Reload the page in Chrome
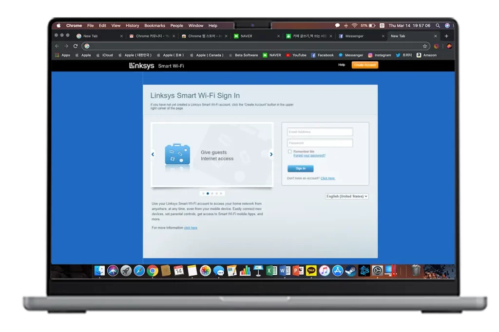This screenshot has width=499, height=332. (76, 46)
